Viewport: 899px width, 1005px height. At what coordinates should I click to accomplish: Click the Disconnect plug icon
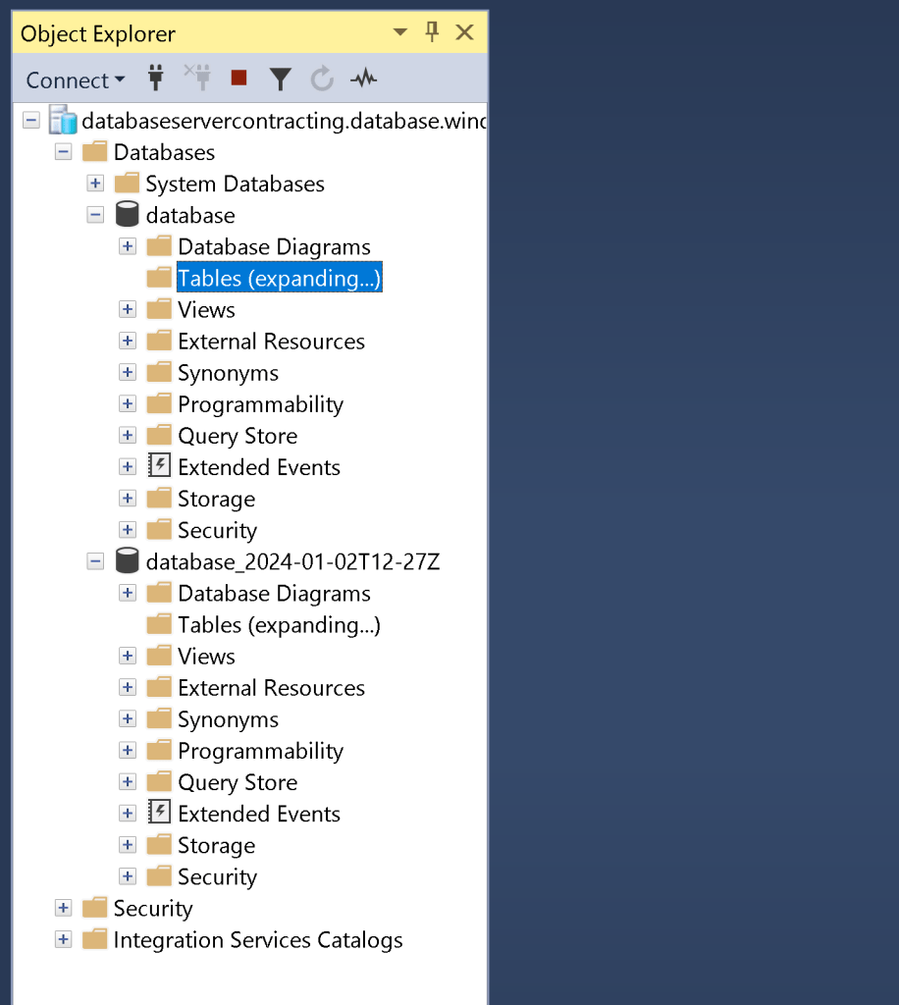point(197,78)
